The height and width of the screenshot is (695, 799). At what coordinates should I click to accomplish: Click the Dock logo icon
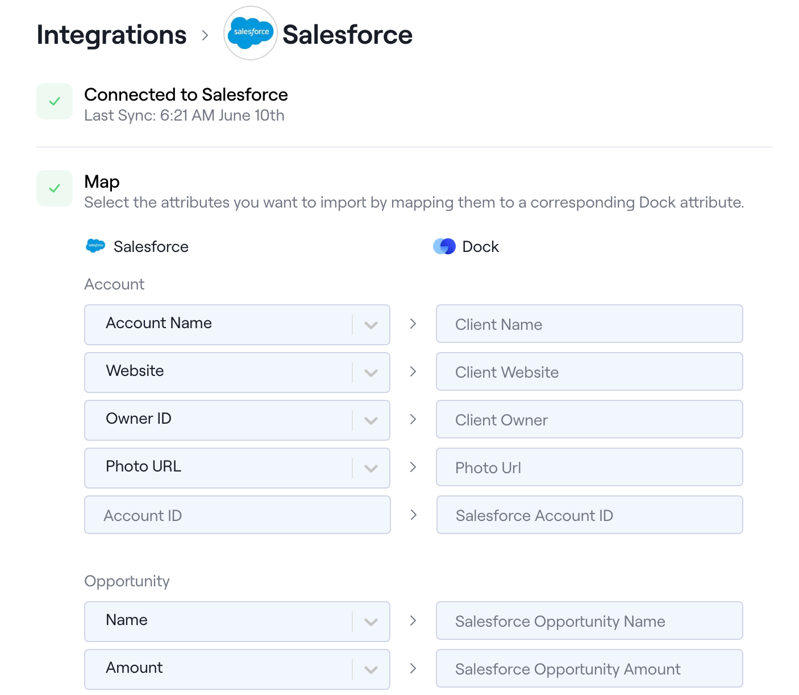(x=444, y=246)
